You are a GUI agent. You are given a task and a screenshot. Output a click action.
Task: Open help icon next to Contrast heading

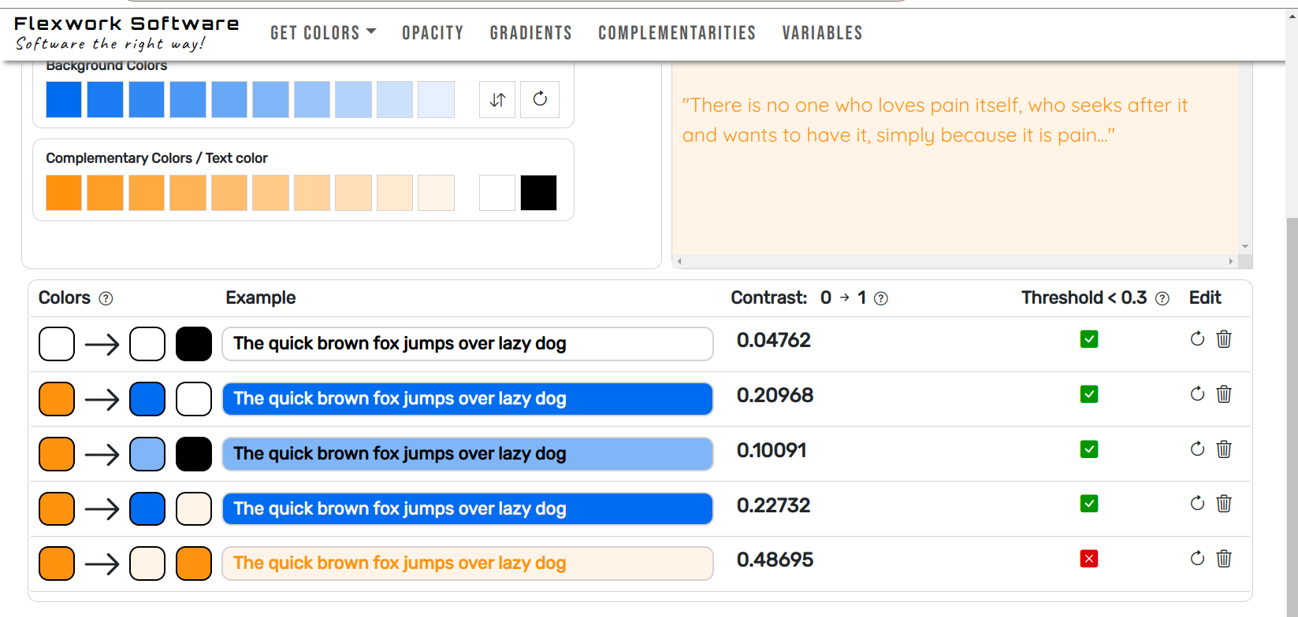pos(881,298)
